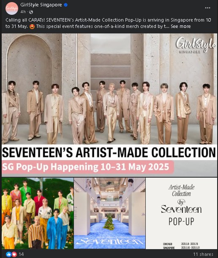Viewport: 218px width, 258px height.
Task: Click the GirlStyle watermark logo on photo
Action: pyautogui.click(x=196, y=45)
